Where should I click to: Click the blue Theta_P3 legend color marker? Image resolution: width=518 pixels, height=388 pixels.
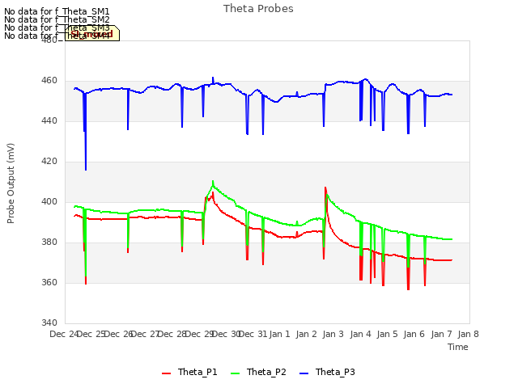click(x=304, y=373)
